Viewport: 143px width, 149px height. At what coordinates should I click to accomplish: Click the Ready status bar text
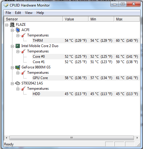[x=9, y=144]
